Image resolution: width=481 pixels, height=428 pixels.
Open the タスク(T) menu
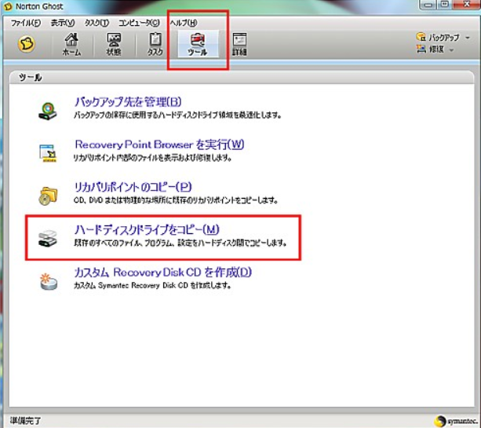click(x=97, y=23)
